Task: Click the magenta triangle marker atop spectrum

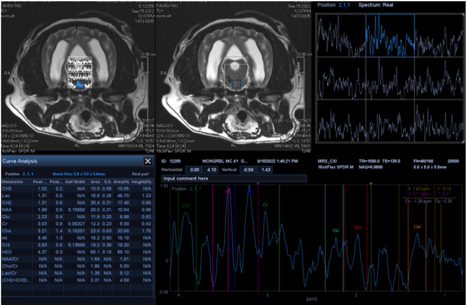Action: coord(258,184)
